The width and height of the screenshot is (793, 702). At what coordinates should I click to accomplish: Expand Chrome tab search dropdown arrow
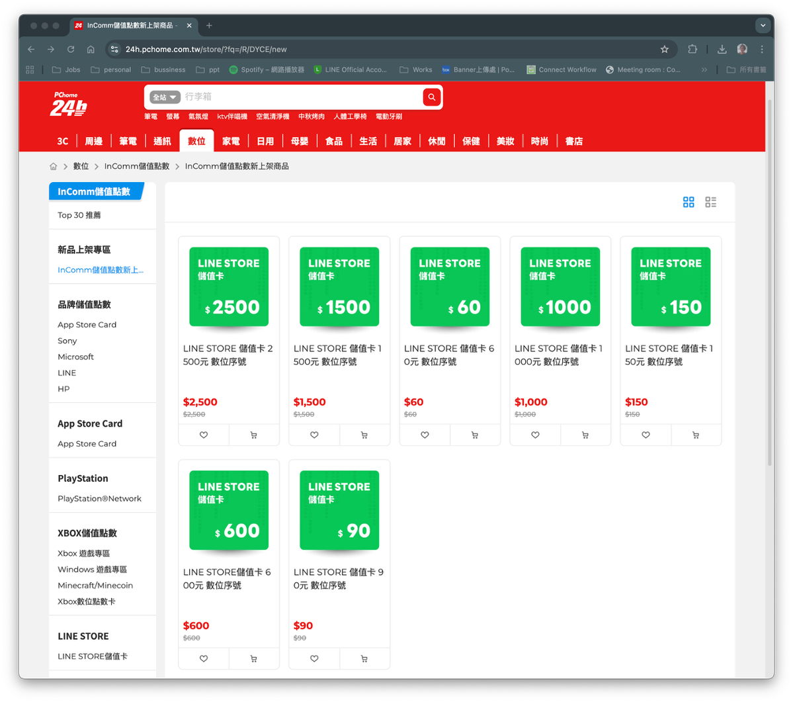point(763,25)
